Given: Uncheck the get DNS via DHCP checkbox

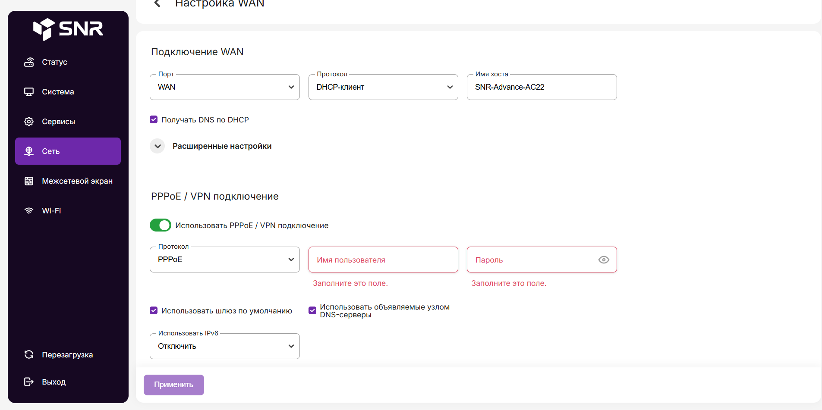Looking at the screenshot, I should tap(154, 120).
